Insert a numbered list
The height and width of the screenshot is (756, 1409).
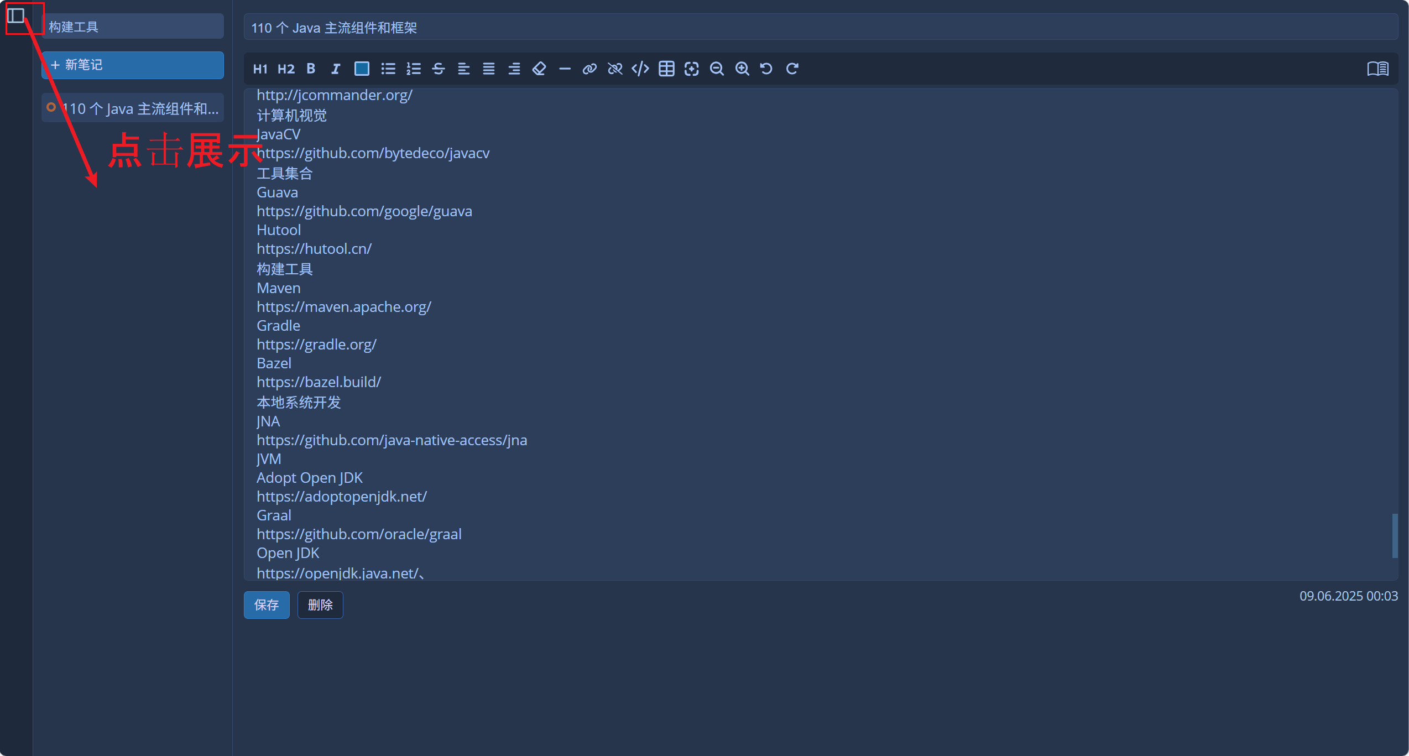tap(414, 69)
